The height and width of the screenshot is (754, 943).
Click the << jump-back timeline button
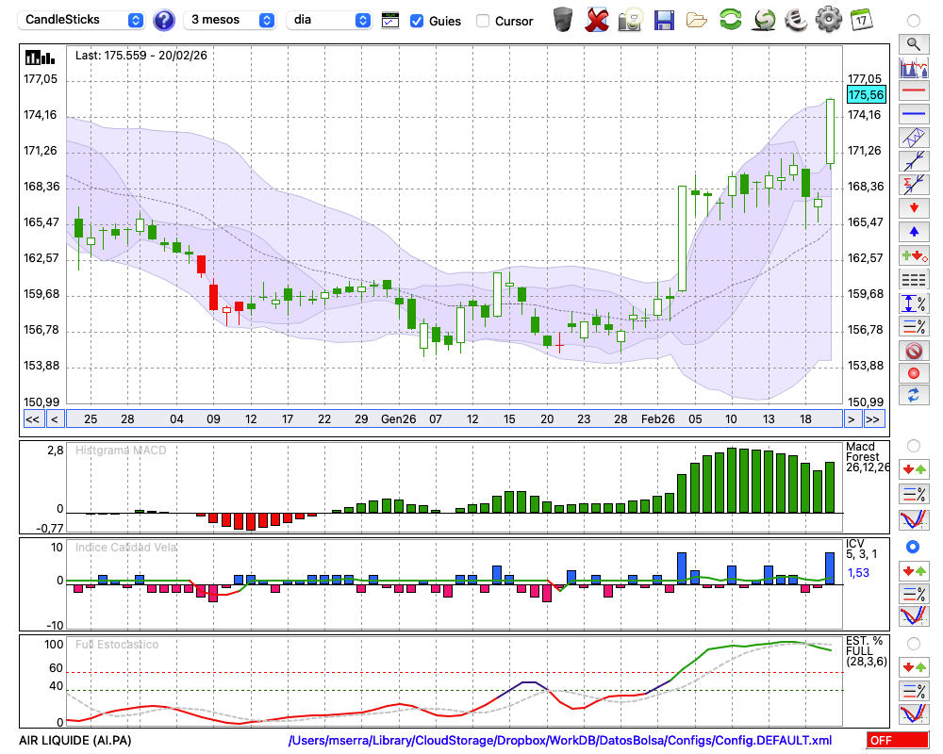32,419
